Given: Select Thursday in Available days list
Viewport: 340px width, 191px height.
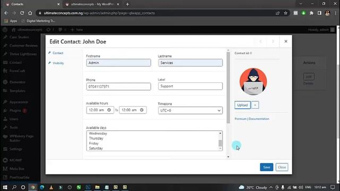Looking at the screenshot, I should click(x=96, y=138).
